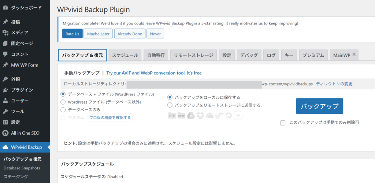The image size is (375, 183).
Task: Select バックアップをリモートストレージに送信する radio option
Action: click(170, 105)
